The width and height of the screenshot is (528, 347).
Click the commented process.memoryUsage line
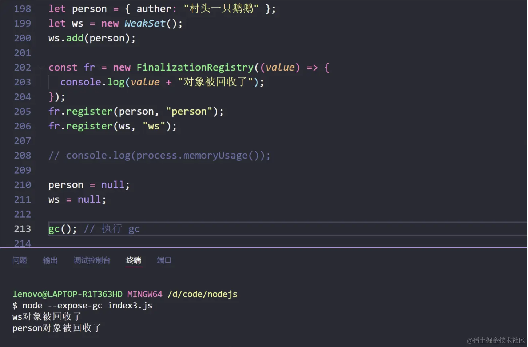(159, 156)
